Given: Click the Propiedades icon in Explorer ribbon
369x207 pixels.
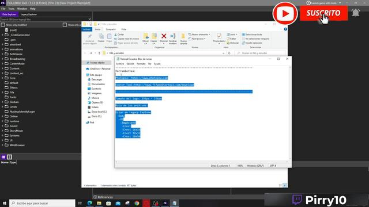Looking at the screenshot, I should (x=219, y=36).
